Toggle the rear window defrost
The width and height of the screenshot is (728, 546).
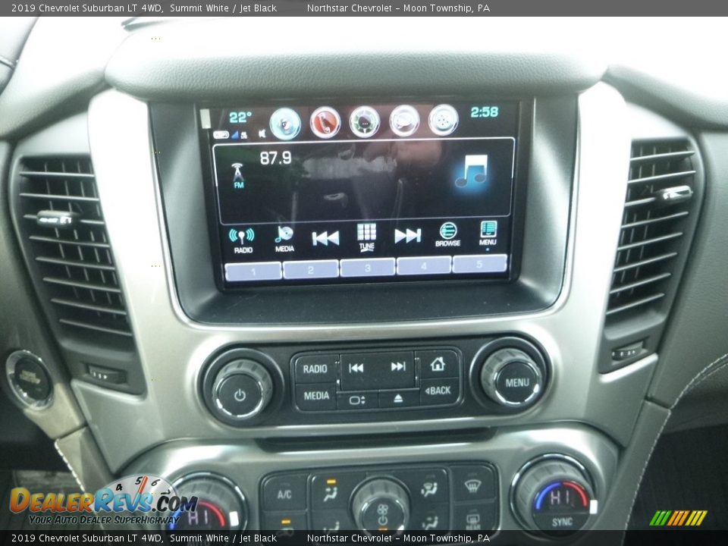point(474,521)
